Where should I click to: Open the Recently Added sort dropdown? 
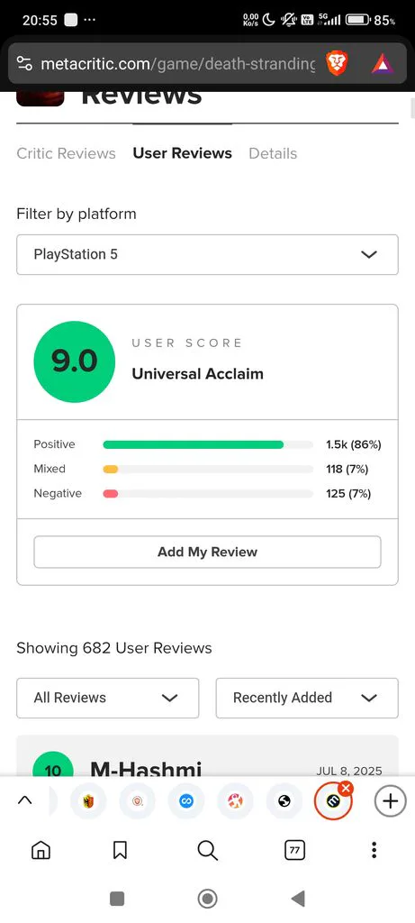[307, 698]
